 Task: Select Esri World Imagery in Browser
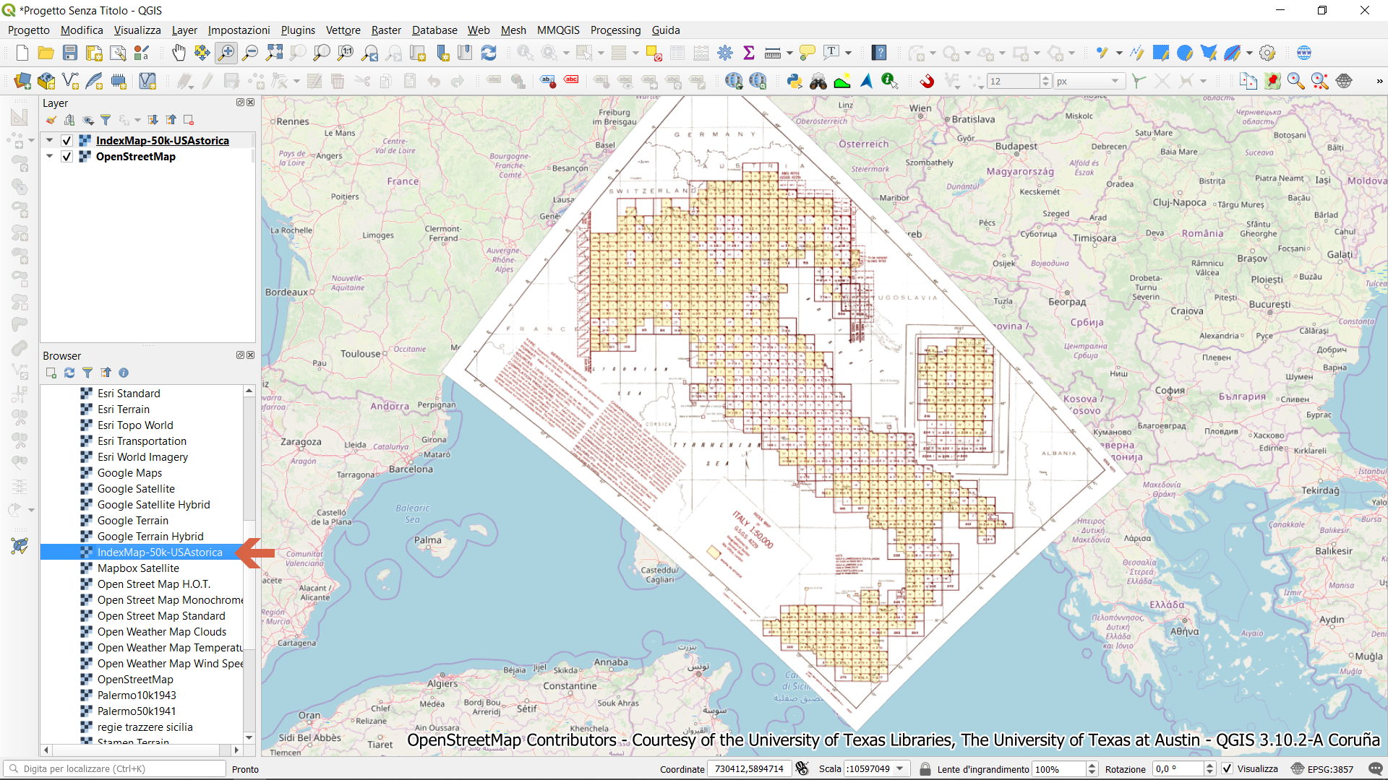(x=142, y=457)
